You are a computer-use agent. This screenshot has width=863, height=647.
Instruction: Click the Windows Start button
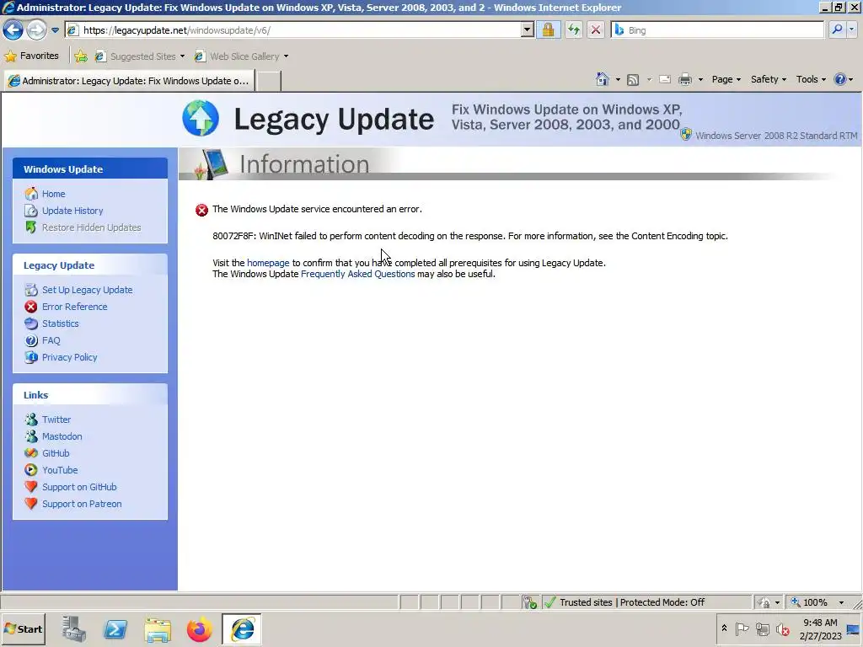point(23,629)
